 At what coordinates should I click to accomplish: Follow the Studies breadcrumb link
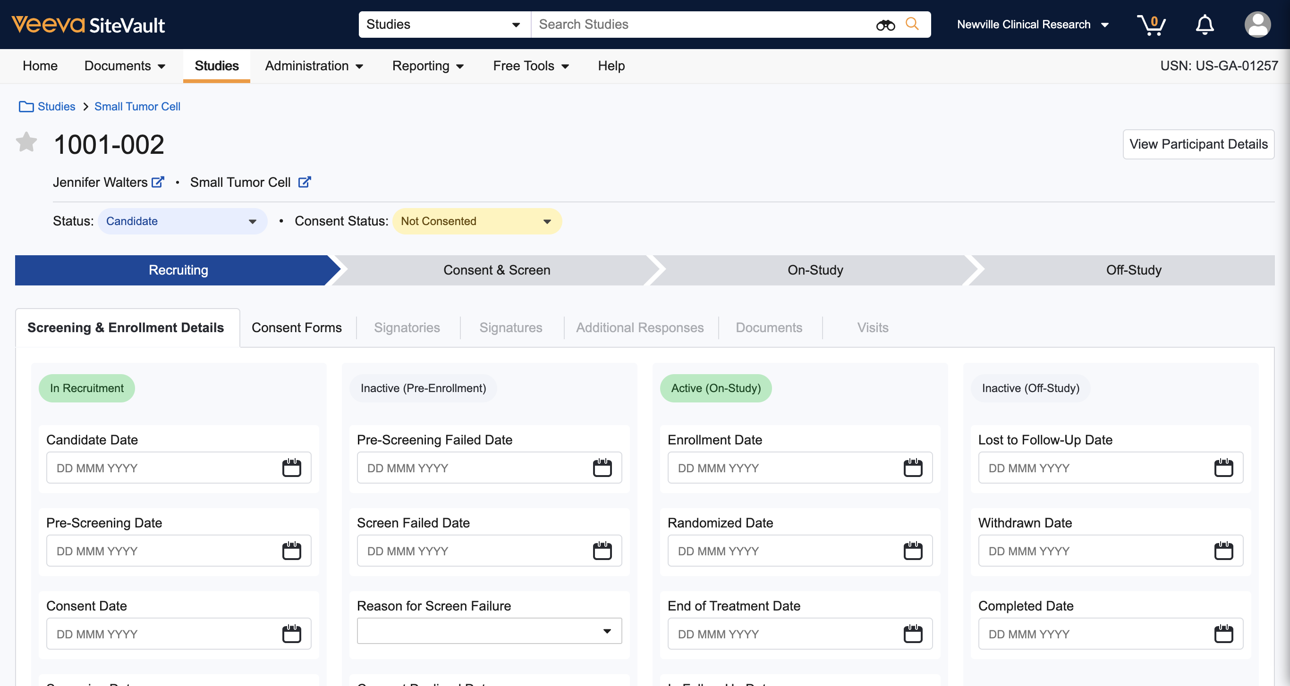point(57,107)
